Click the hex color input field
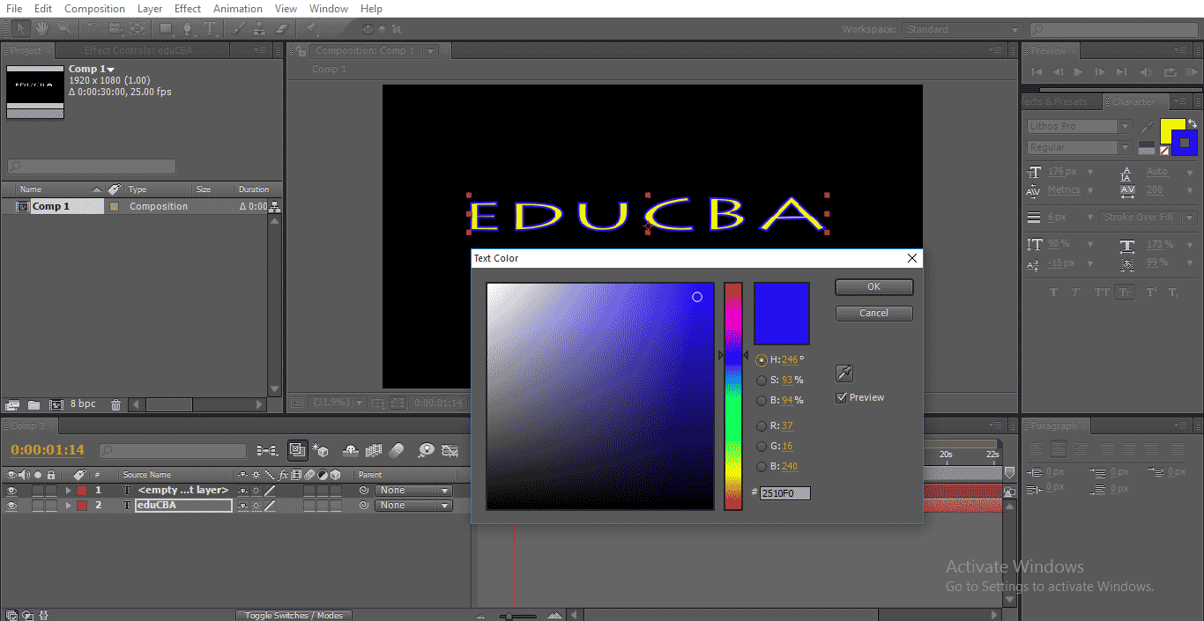This screenshot has height=621, width=1204. 784,493
